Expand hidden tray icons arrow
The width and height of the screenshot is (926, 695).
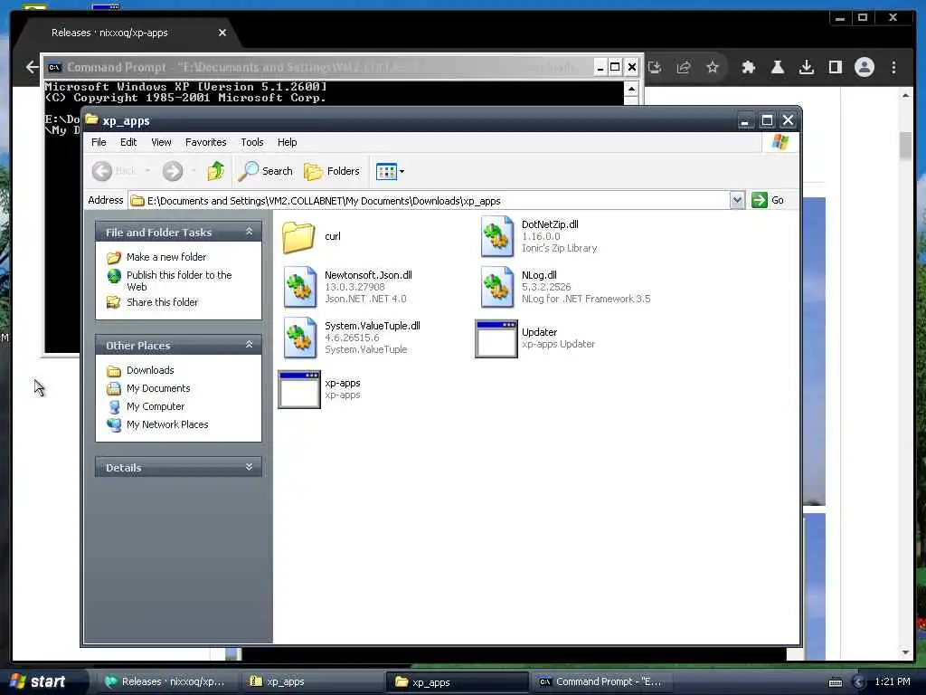(859, 682)
